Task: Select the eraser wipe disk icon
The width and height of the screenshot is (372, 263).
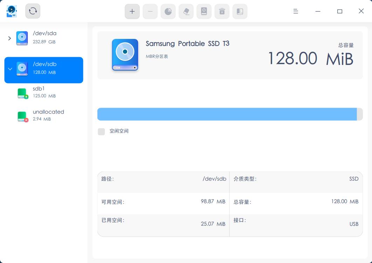Action: click(186, 11)
